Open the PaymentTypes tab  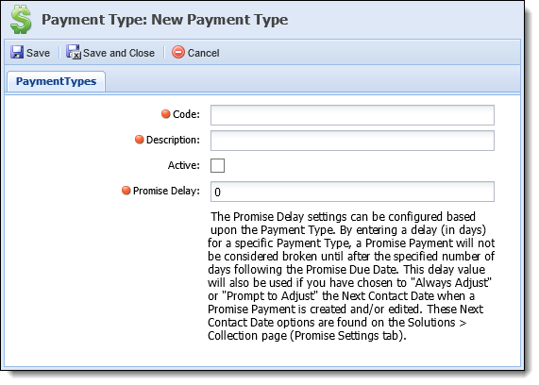point(56,81)
